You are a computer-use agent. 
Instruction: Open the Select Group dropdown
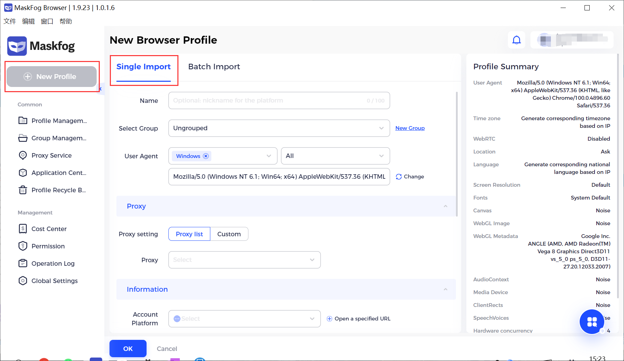[x=279, y=128]
